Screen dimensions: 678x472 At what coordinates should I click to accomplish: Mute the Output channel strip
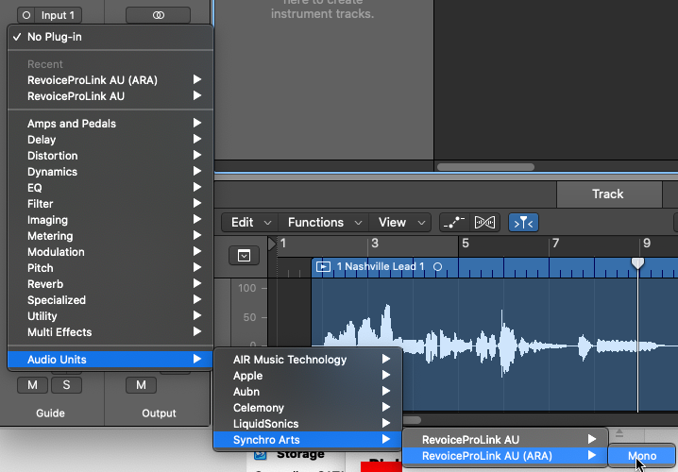141,384
